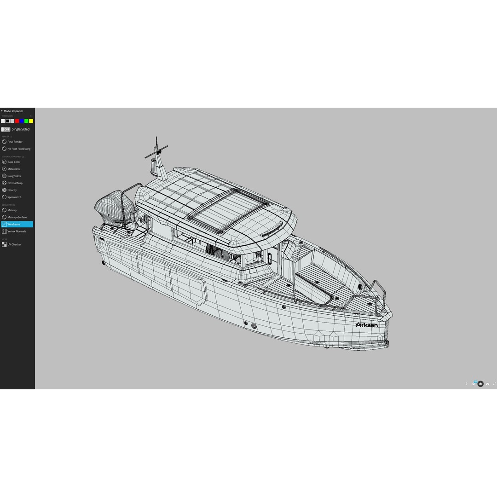Enter VR mode via goggles icon

488,384
